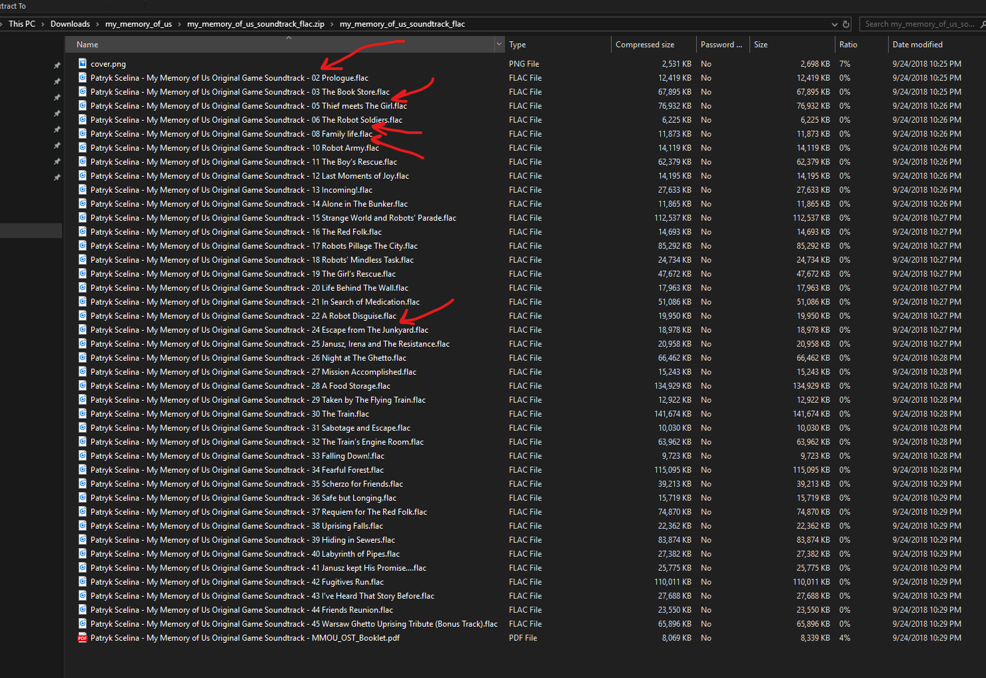
Task: Click the 42 Fugitives Run.flac file icon
Action: 83,581
